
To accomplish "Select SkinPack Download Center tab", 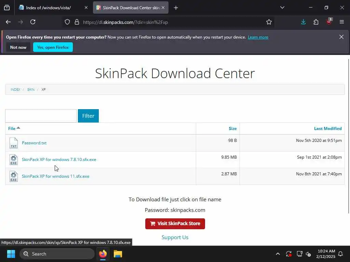I will [131, 8].
